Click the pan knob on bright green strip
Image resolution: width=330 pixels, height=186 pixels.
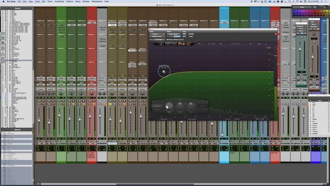pos(61,94)
